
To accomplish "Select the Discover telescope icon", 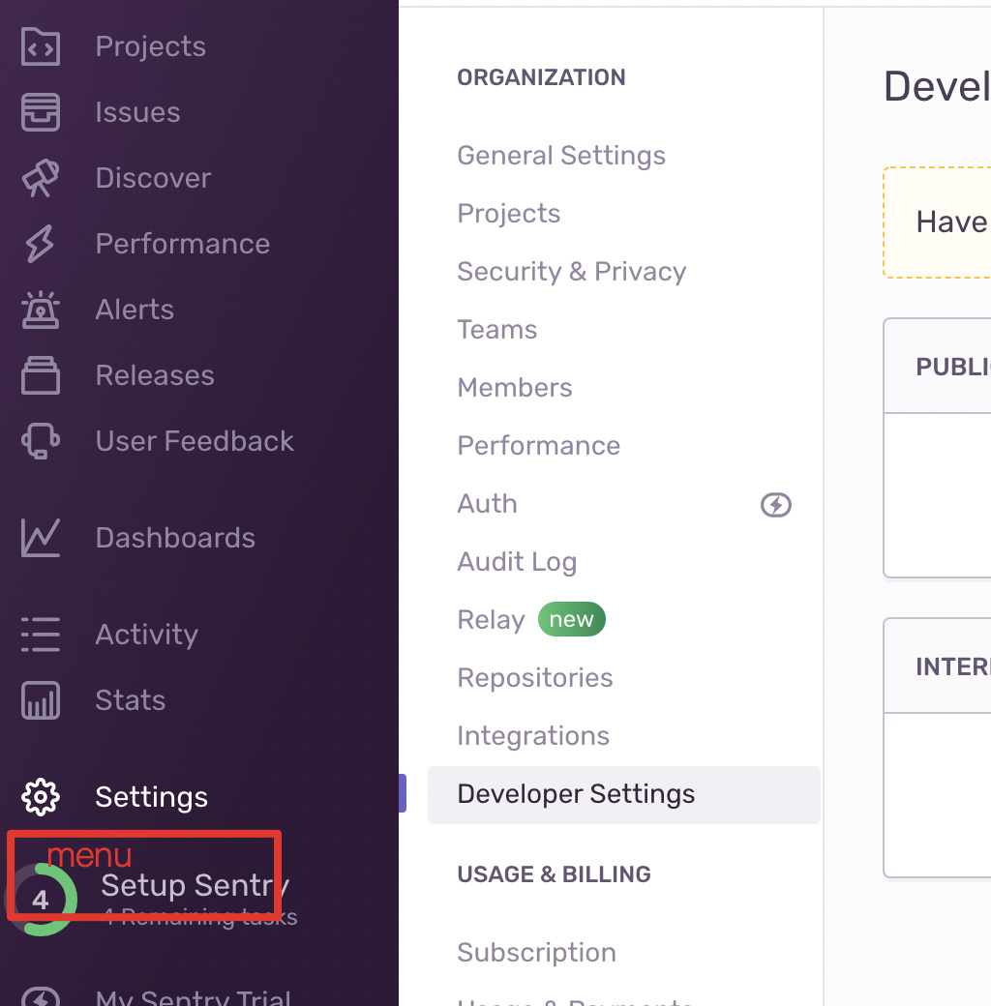I will [x=41, y=178].
